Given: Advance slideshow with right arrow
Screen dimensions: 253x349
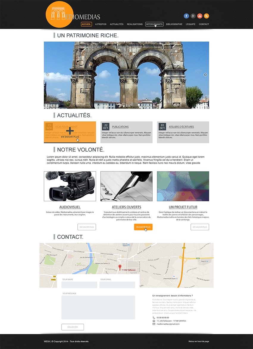Looking at the screenshot, I should coord(205,75).
